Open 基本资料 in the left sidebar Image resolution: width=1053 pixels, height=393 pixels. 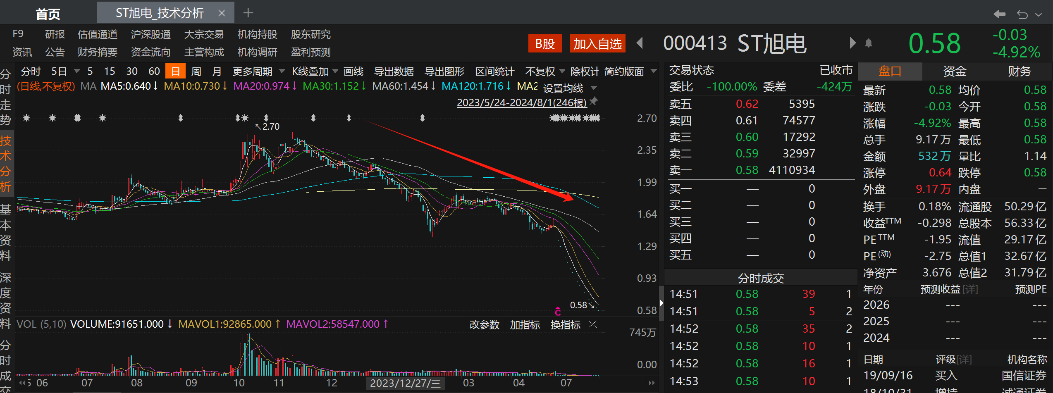pos(6,232)
